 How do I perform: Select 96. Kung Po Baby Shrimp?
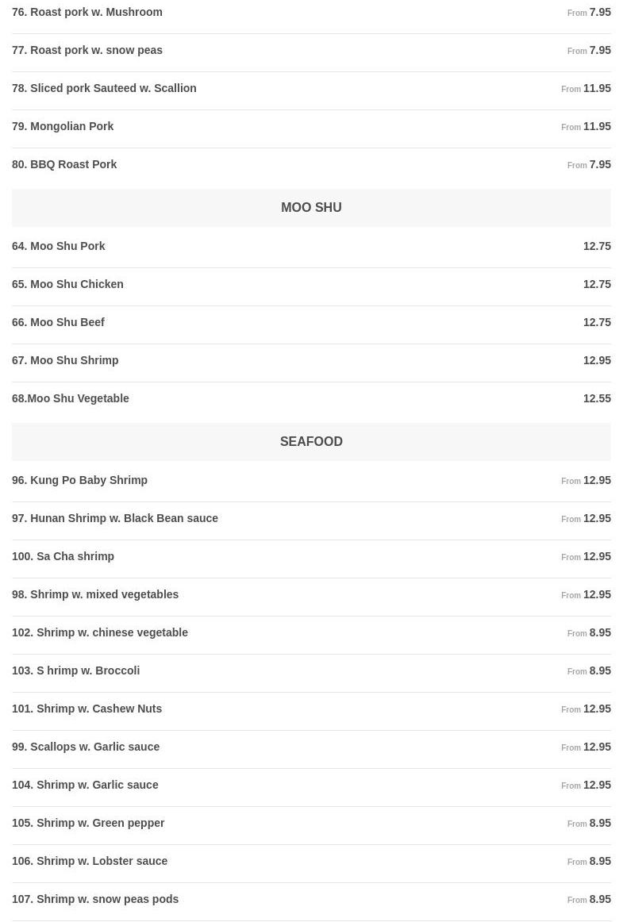79,481
